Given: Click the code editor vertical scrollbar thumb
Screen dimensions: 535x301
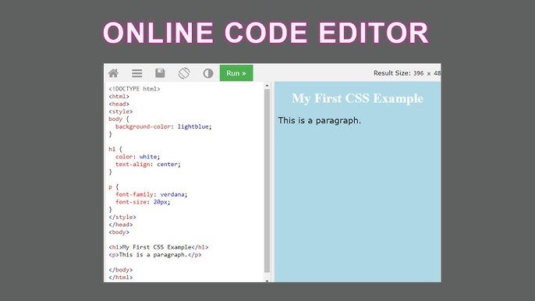Looking at the screenshot, I should click(267, 181).
